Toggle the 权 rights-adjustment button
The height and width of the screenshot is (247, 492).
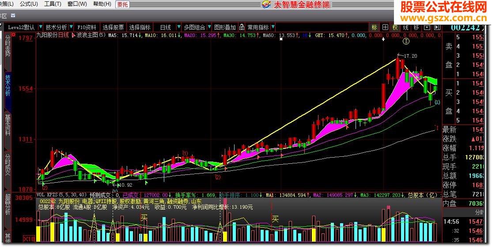pyautogui.click(x=395, y=27)
